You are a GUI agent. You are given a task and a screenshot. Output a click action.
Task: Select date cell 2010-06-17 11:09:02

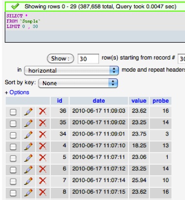click(99, 123)
